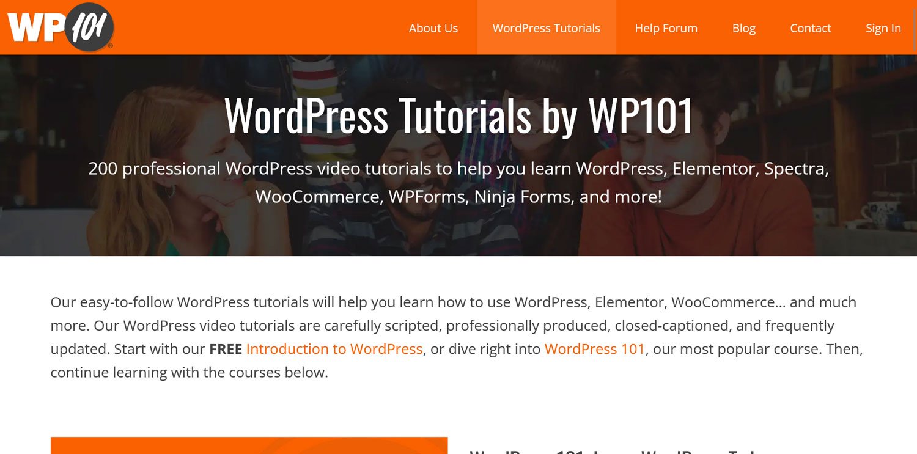Click the WP101 logo
The height and width of the screenshot is (454, 917).
(59, 27)
